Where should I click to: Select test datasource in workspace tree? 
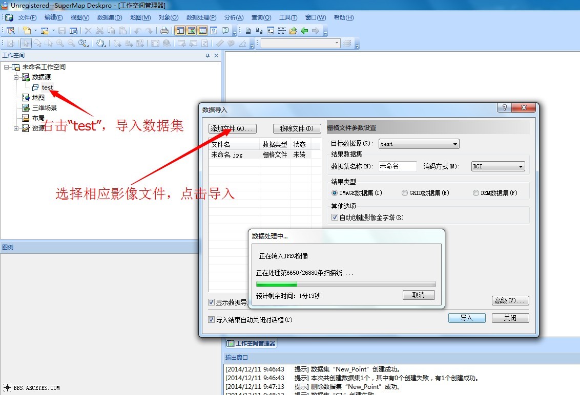point(47,87)
